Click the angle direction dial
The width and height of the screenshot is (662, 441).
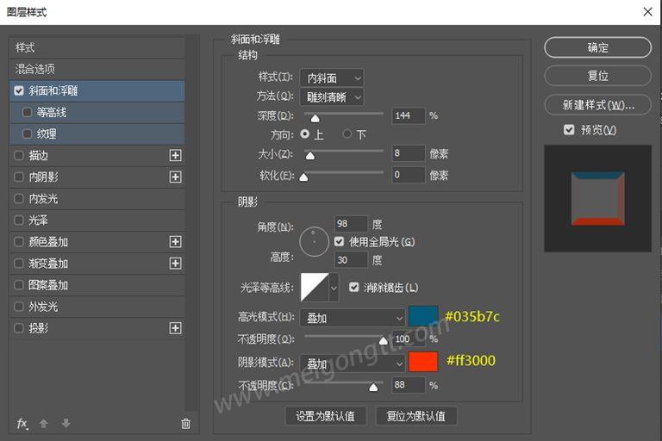(314, 242)
